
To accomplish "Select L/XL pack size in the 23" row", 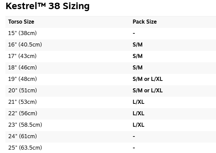I will pyautogui.click(x=138, y=125).
